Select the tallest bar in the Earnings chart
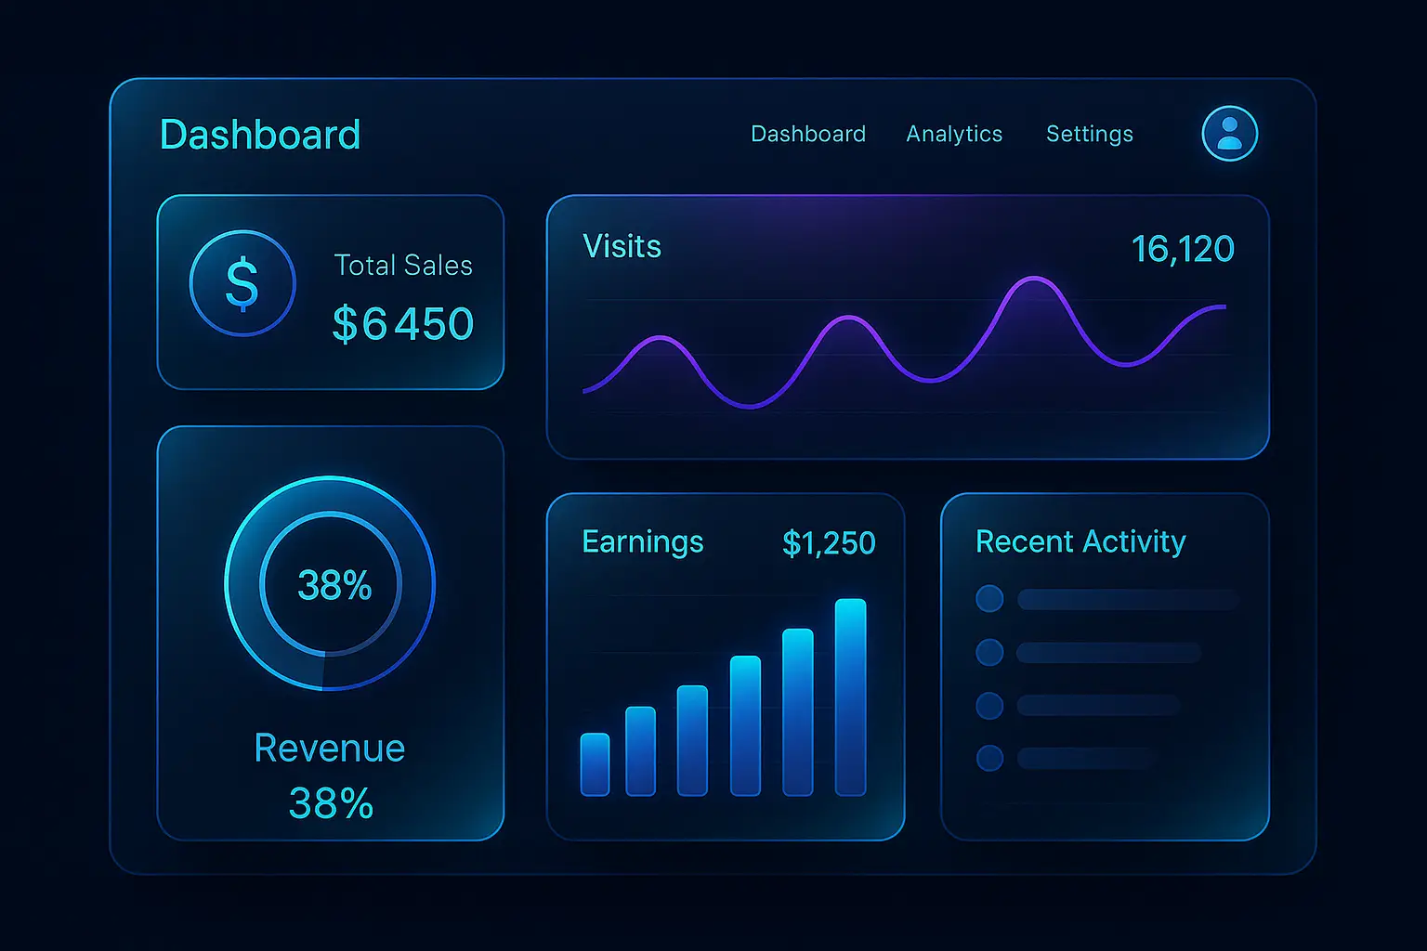The image size is (1427, 951). click(x=848, y=697)
